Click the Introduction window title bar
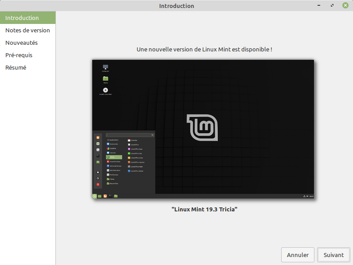Image resolution: width=353 pixels, height=265 pixels. click(x=176, y=6)
